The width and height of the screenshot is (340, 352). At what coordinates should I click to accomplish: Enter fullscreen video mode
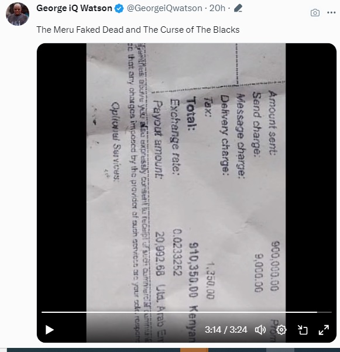pos(324,330)
